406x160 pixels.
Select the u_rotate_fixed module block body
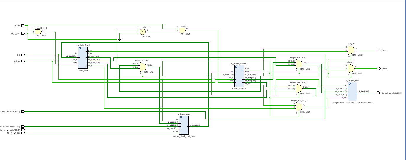[x=83, y=58]
